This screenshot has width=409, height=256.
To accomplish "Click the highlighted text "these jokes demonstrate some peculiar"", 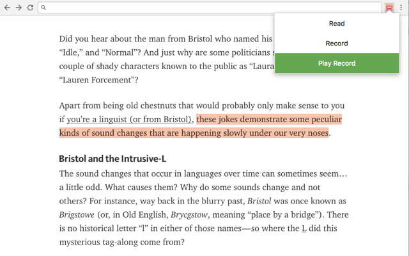I will point(269,120).
